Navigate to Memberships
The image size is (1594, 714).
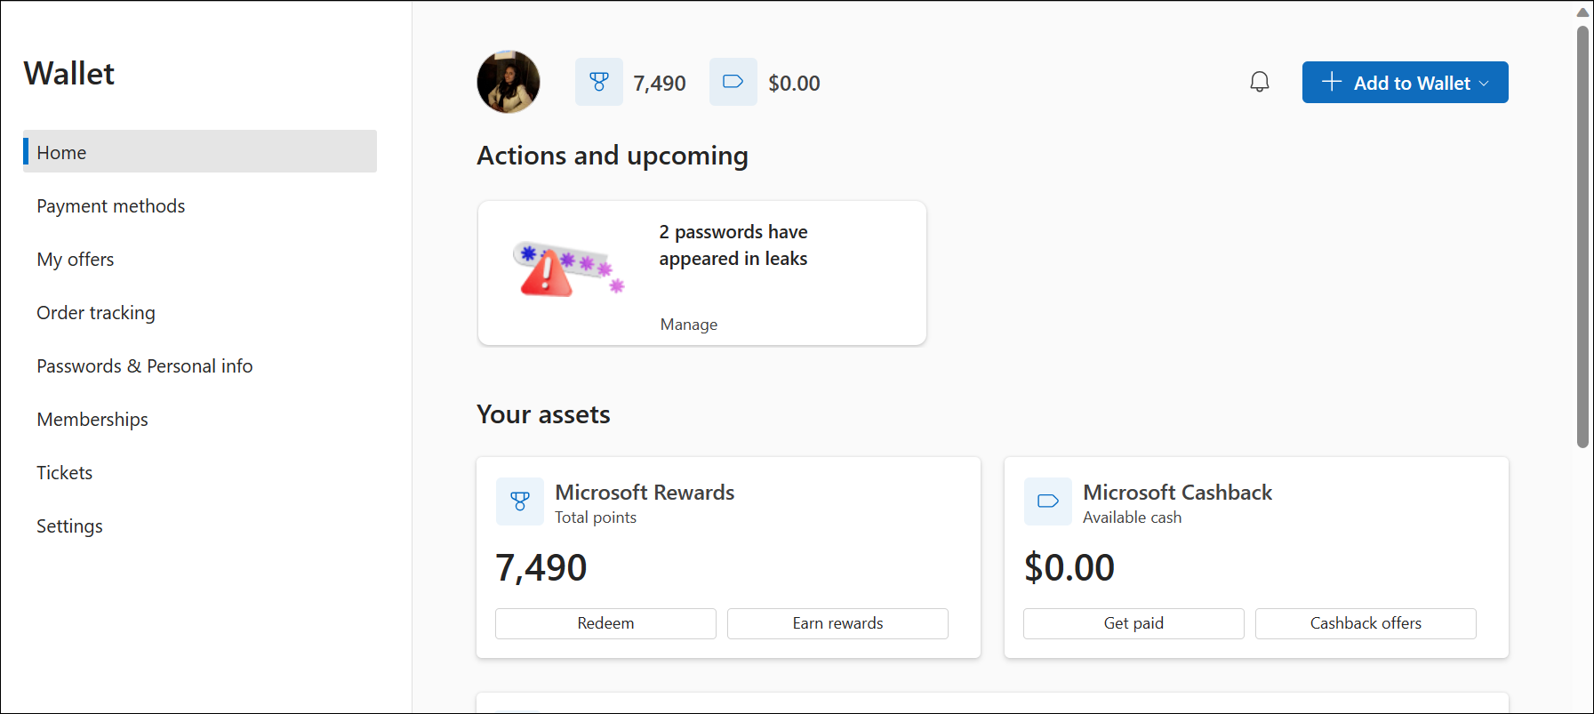[x=92, y=420]
